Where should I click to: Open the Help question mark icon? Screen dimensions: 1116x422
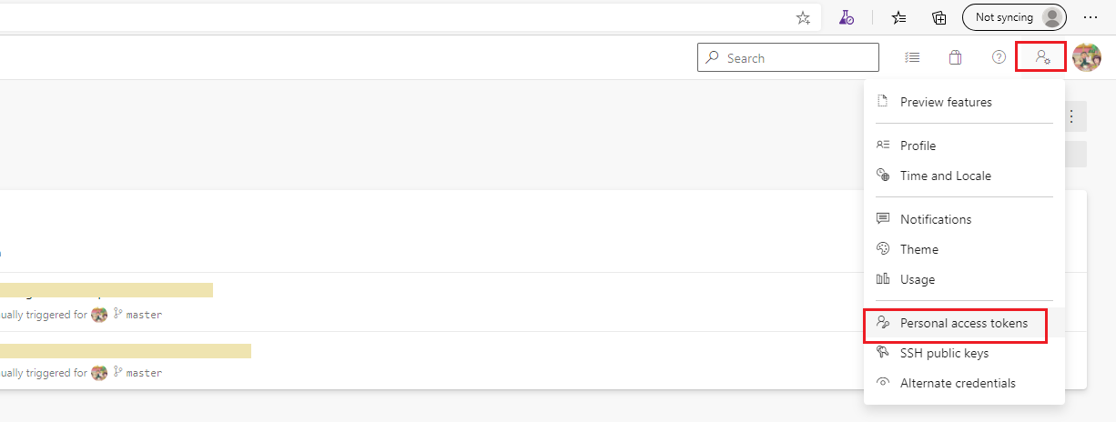click(999, 57)
